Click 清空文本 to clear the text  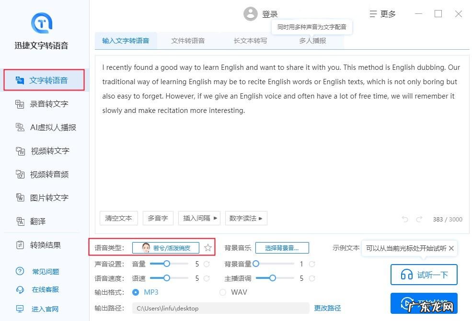[118, 218]
